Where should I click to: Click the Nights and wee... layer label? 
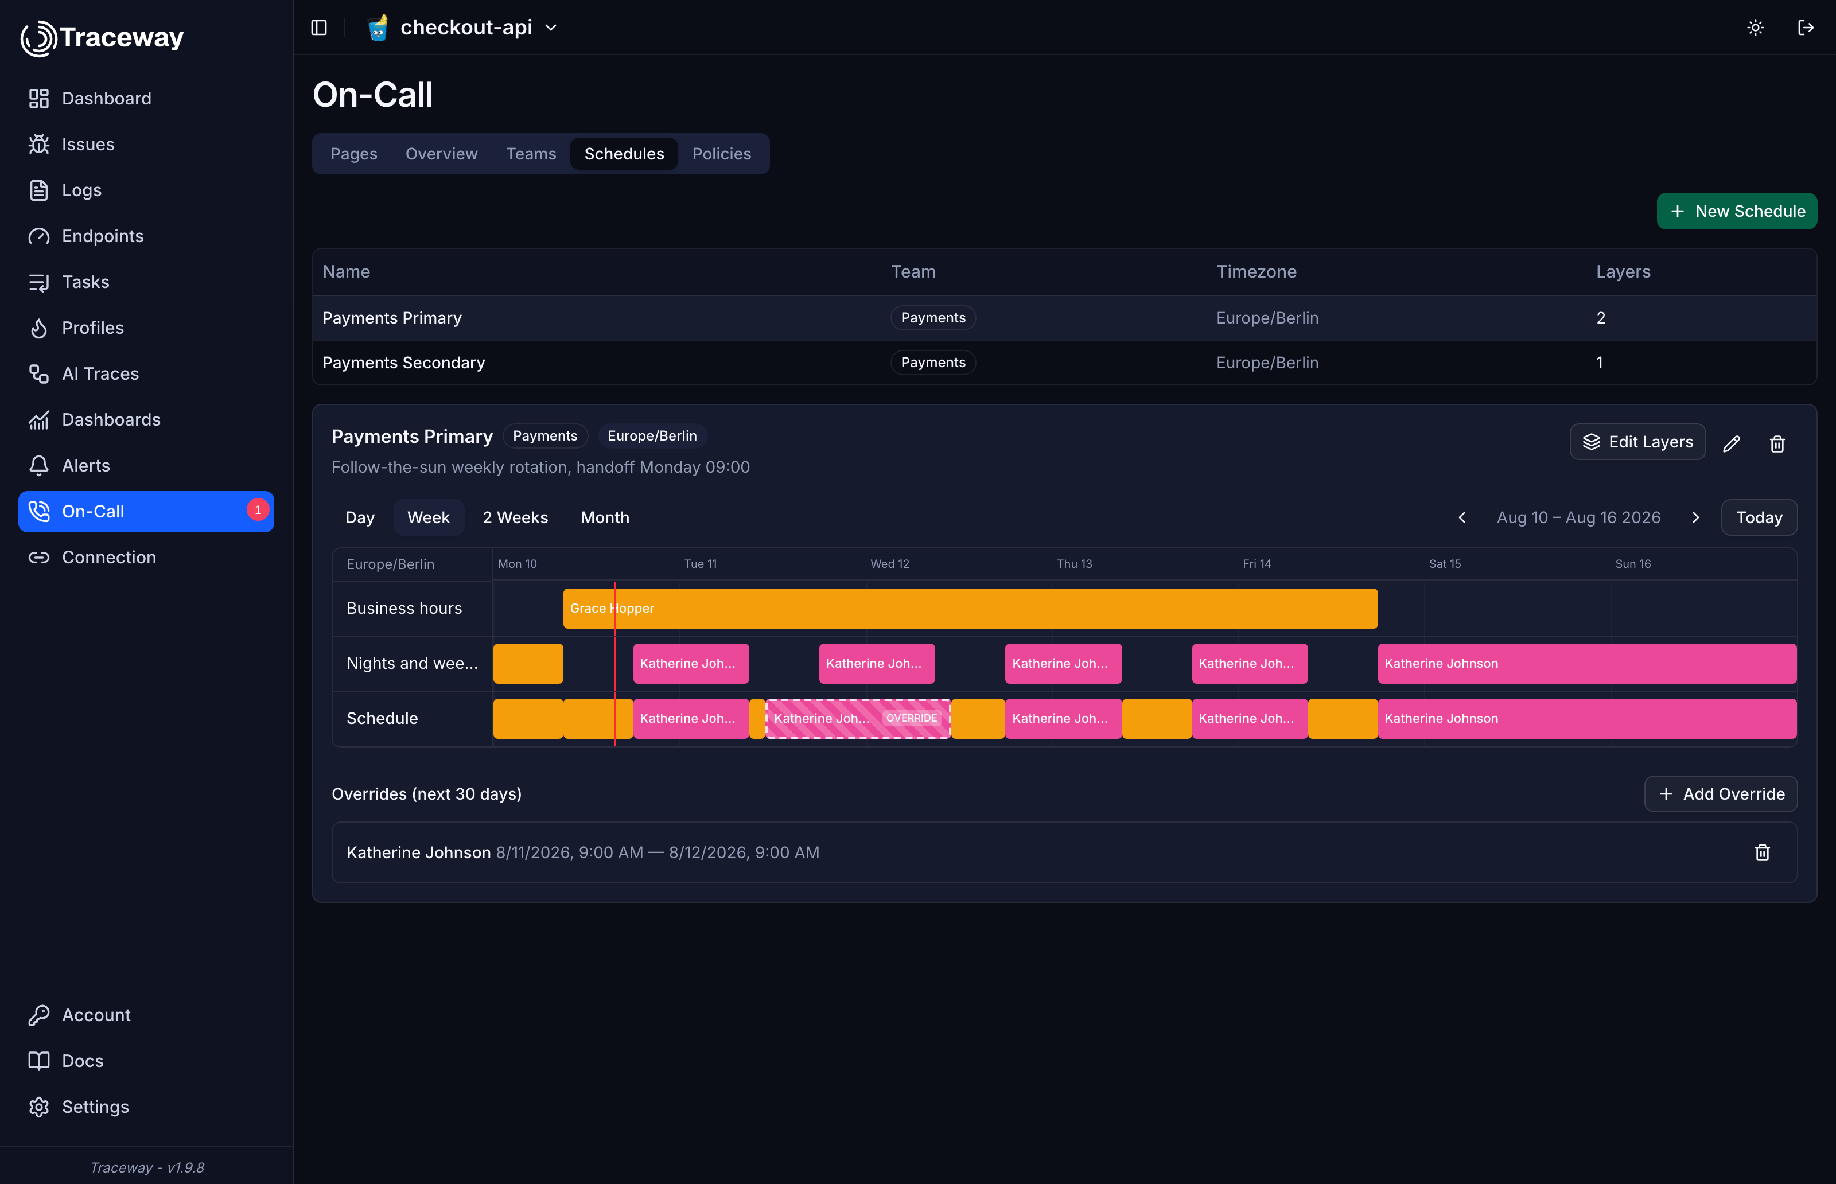pyautogui.click(x=412, y=664)
